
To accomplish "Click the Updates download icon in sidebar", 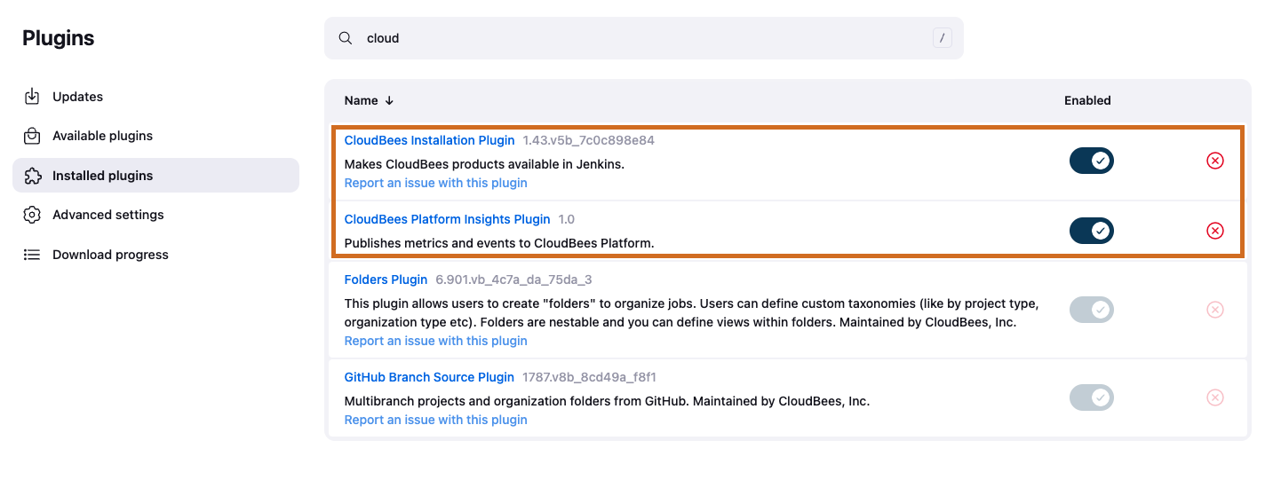I will click(x=32, y=97).
